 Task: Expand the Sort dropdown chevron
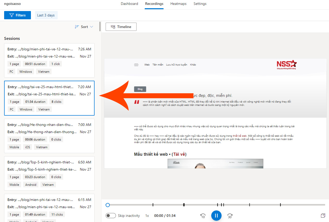[91, 27]
